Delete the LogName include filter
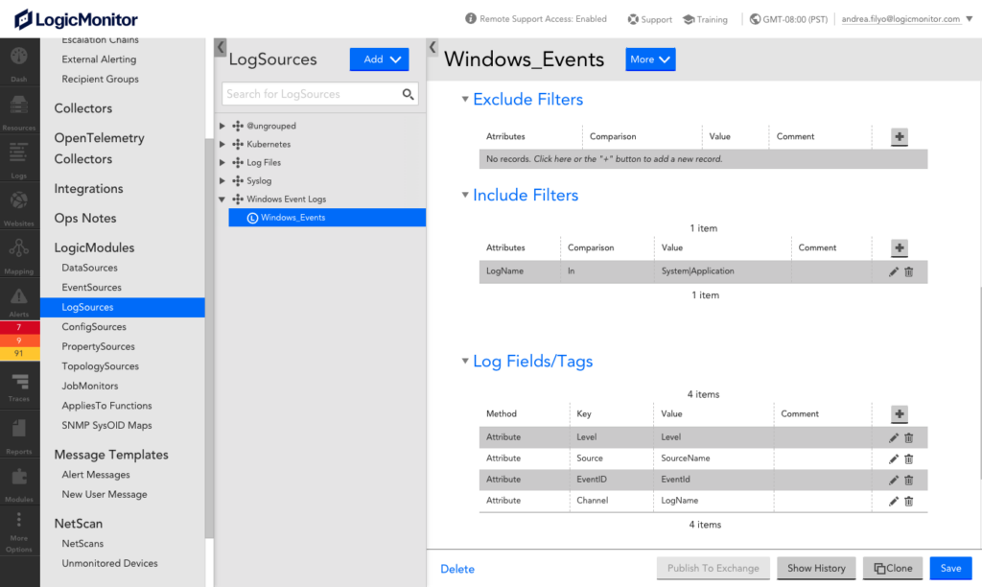This screenshot has height=587, width=982. click(909, 271)
